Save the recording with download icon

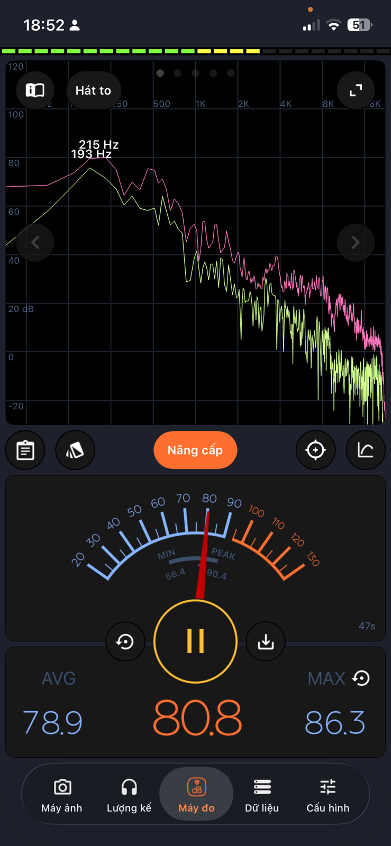coord(266,642)
